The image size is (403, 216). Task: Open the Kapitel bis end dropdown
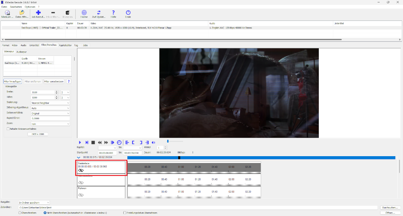[132, 148]
